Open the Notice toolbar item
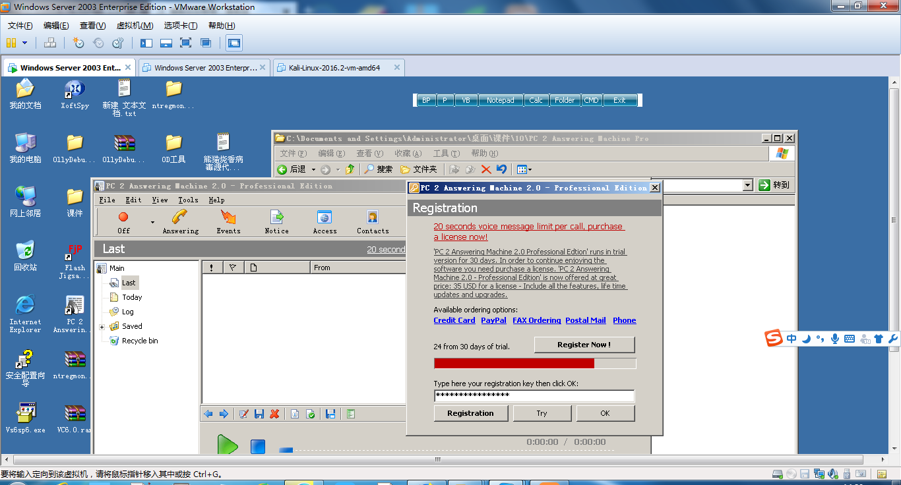This screenshot has width=901, height=485. [276, 221]
